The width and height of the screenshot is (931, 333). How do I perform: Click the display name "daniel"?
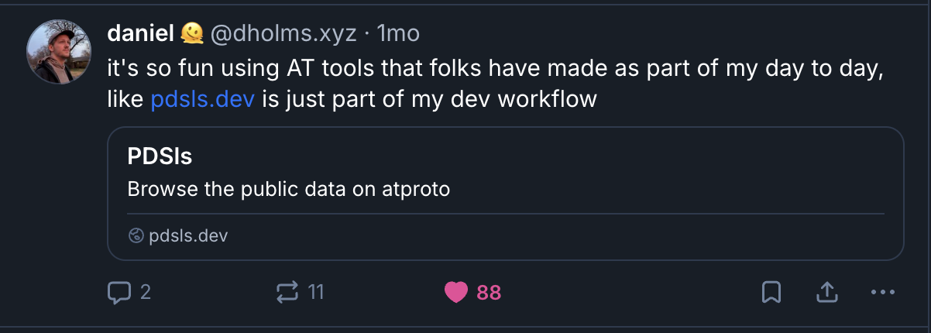click(x=139, y=33)
